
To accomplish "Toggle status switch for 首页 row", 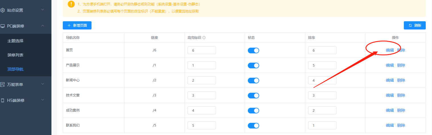I will pos(253,50).
